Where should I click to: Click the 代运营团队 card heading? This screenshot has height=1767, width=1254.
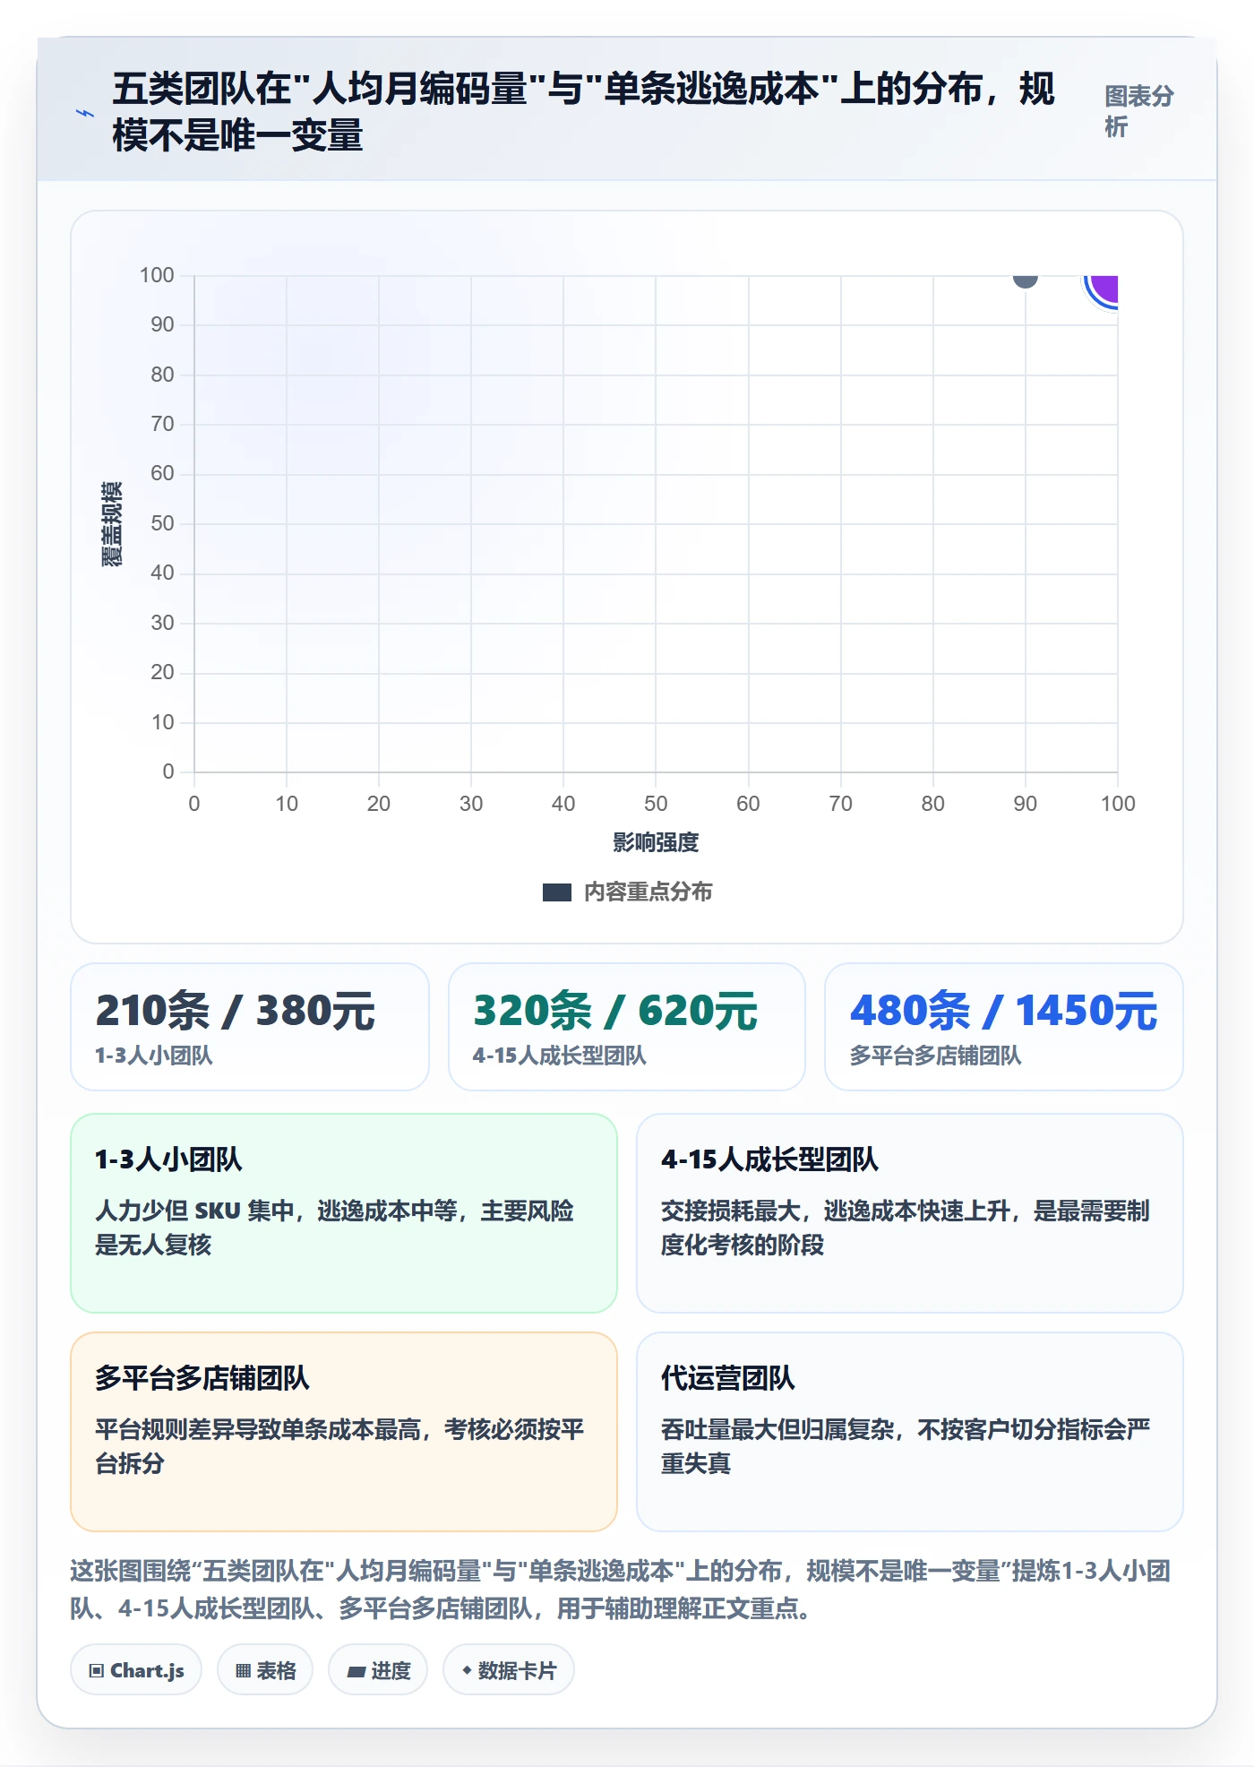pyautogui.click(x=728, y=1378)
